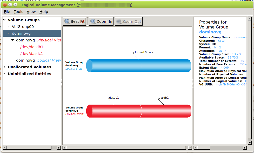Expand the Unallocated Volumes section
Viewport: 254px width, 153px height.
[x=4, y=67]
